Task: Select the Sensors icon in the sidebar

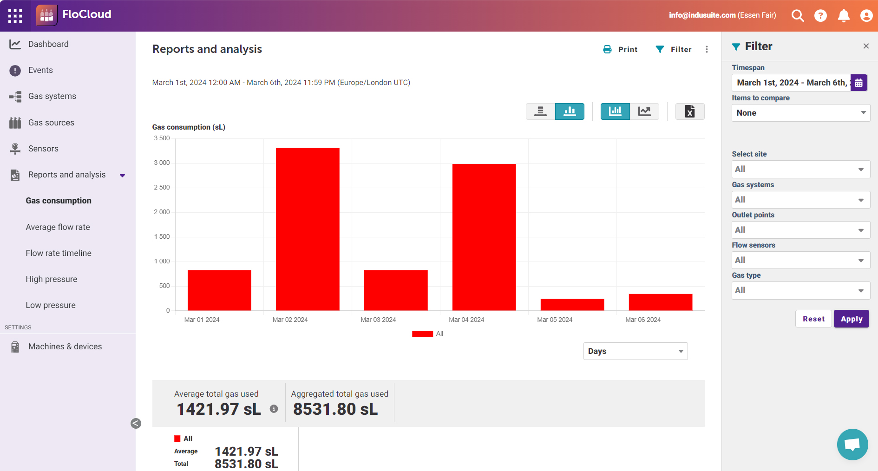Action: coord(15,148)
